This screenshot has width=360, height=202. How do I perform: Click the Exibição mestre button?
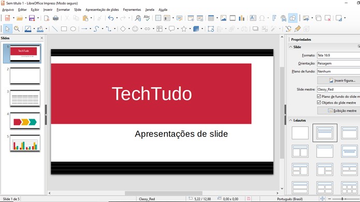pyautogui.click(x=339, y=111)
